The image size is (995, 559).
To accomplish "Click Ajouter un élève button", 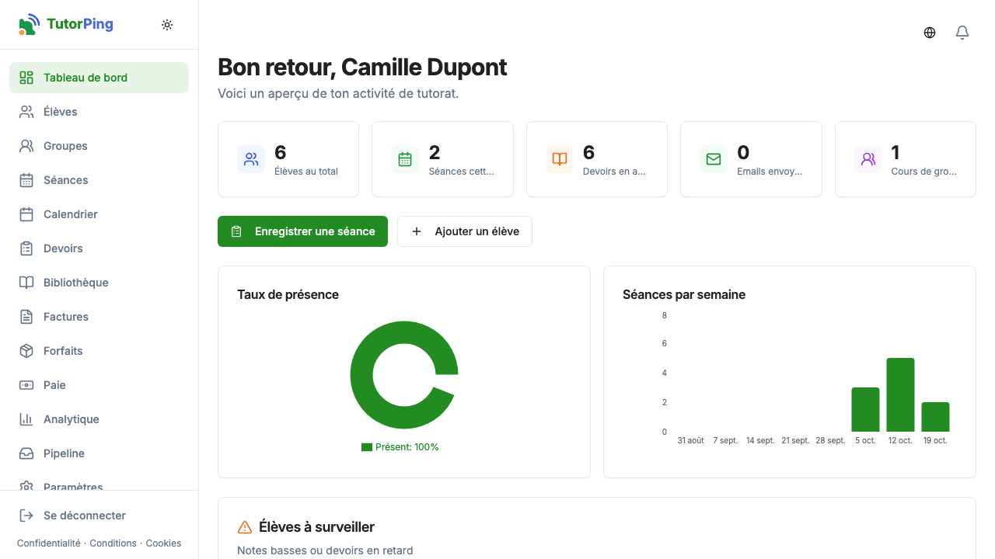I will 465,231.
